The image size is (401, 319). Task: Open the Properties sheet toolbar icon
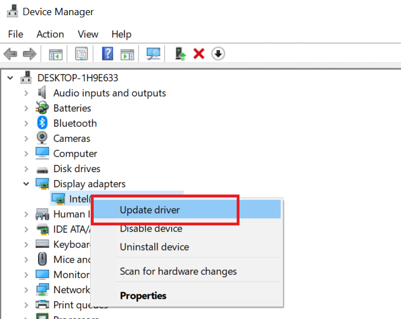pyautogui.click(x=81, y=54)
